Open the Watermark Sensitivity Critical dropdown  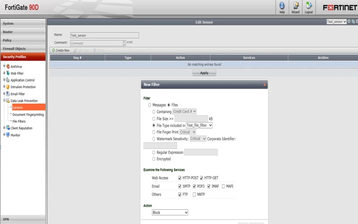pos(198,139)
